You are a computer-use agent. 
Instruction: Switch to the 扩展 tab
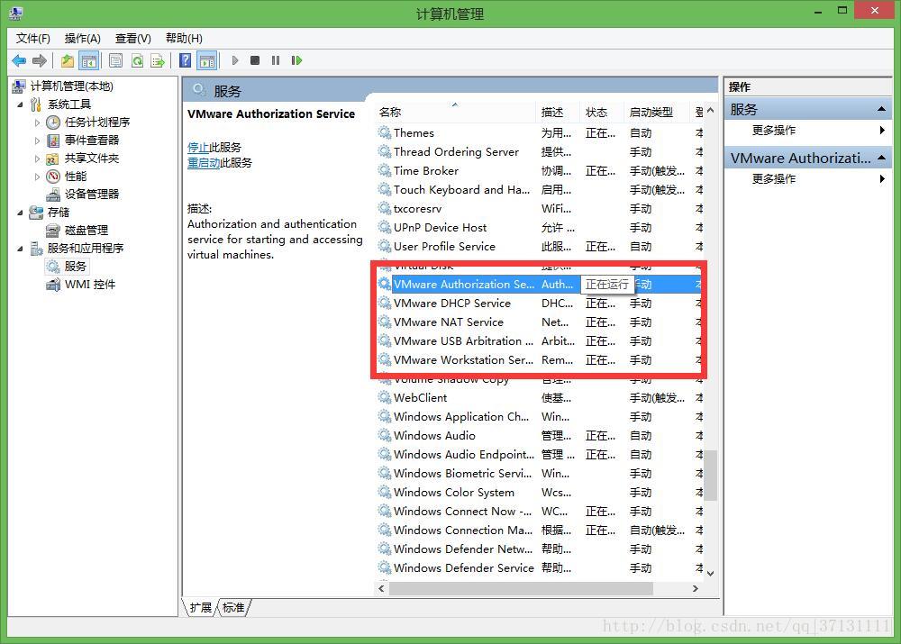(201, 608)
